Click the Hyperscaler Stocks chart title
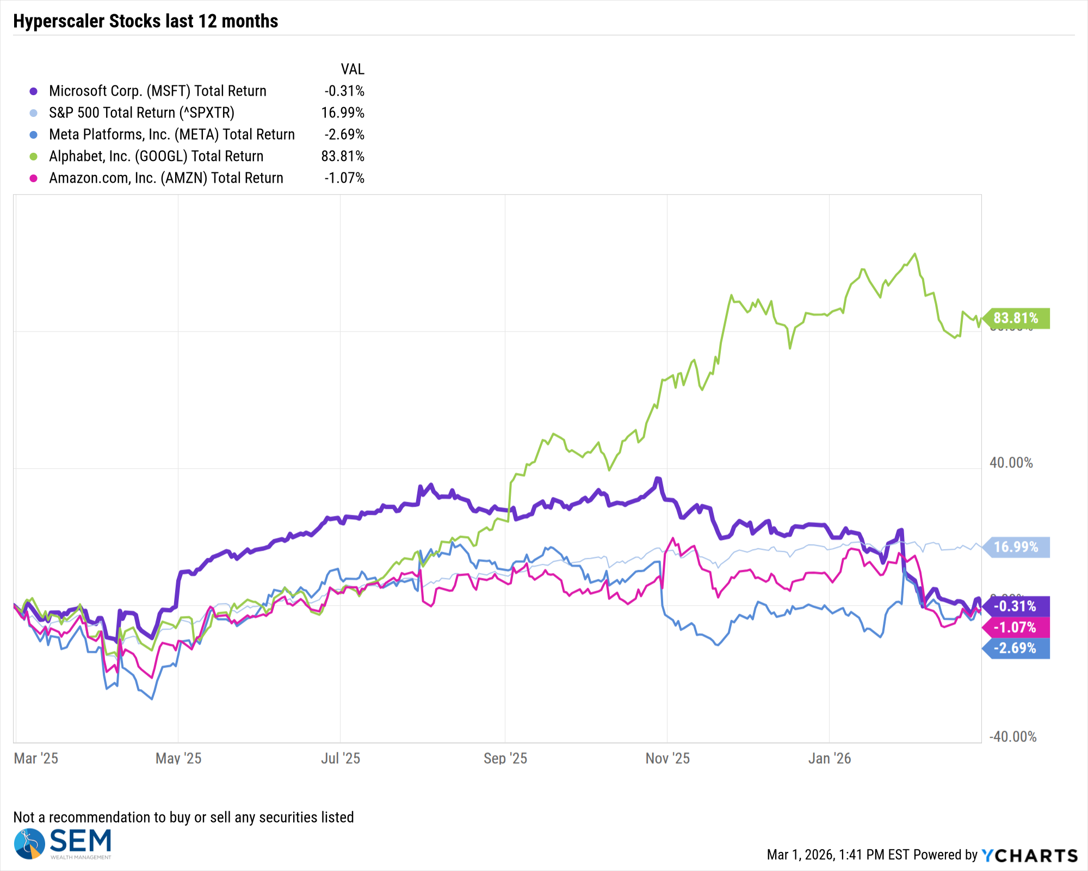The image size is (1088, 871). (146, 21)
